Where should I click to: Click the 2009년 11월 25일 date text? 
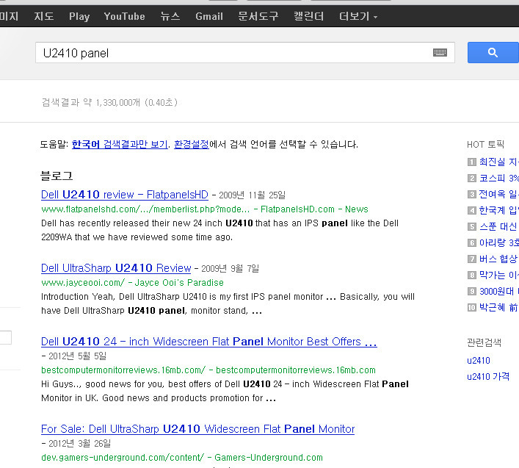(252, 195)
